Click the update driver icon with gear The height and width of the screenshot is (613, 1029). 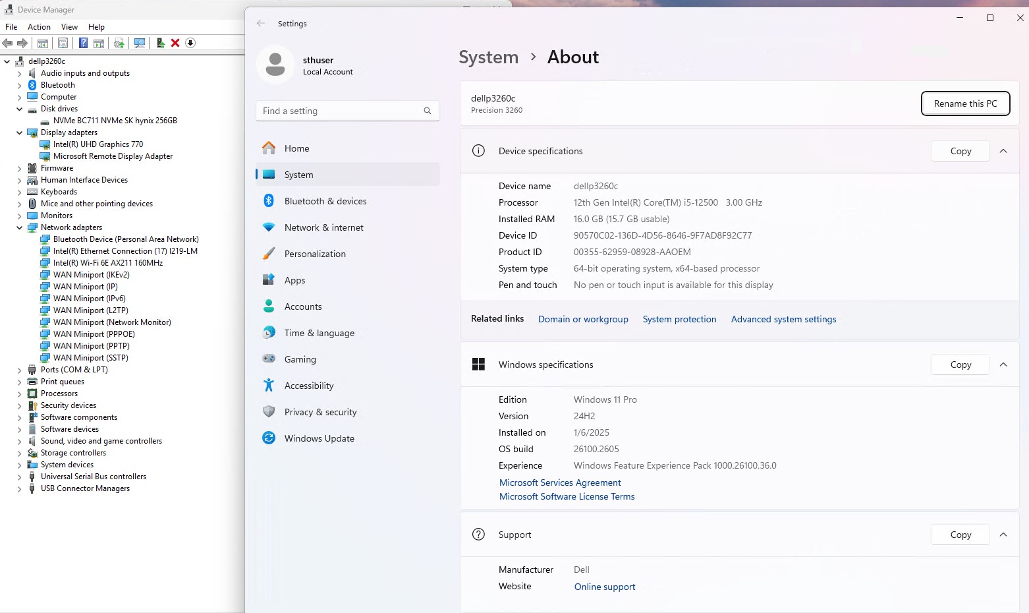(119, 43)
